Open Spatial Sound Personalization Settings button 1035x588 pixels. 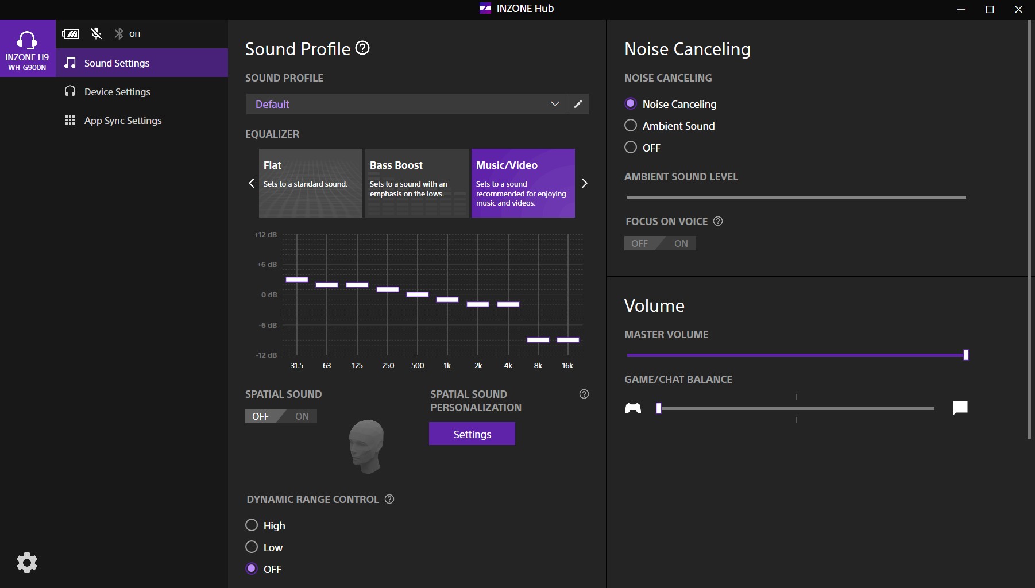(472, 434)
